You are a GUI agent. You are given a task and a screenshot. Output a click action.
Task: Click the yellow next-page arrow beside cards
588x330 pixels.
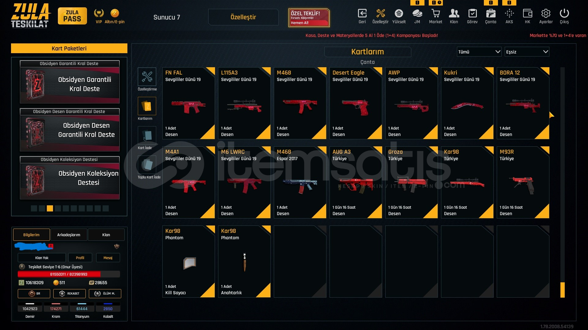click(552, 115)
